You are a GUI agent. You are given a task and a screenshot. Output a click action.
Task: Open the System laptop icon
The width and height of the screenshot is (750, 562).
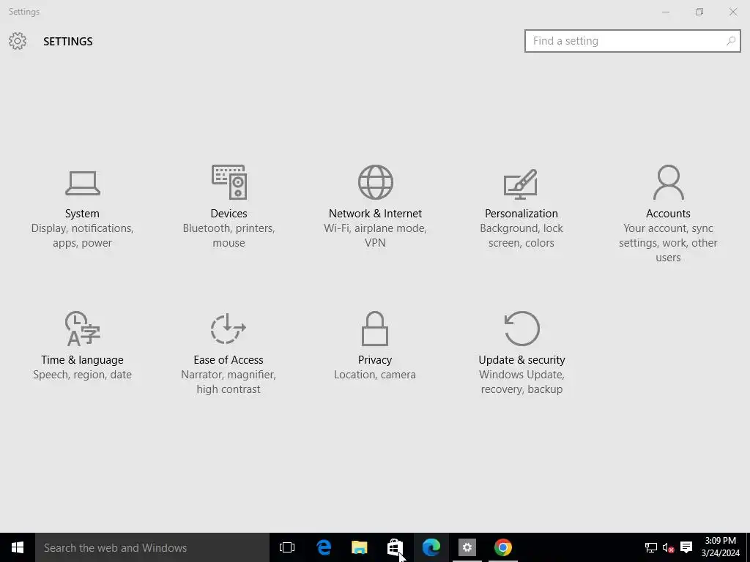pyautogui.click(x=83, y=183)
